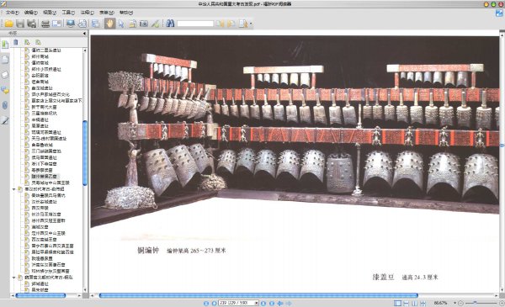Select the 西汉南越王墓 bookmark
505x307 pixels.
point(44,240)
